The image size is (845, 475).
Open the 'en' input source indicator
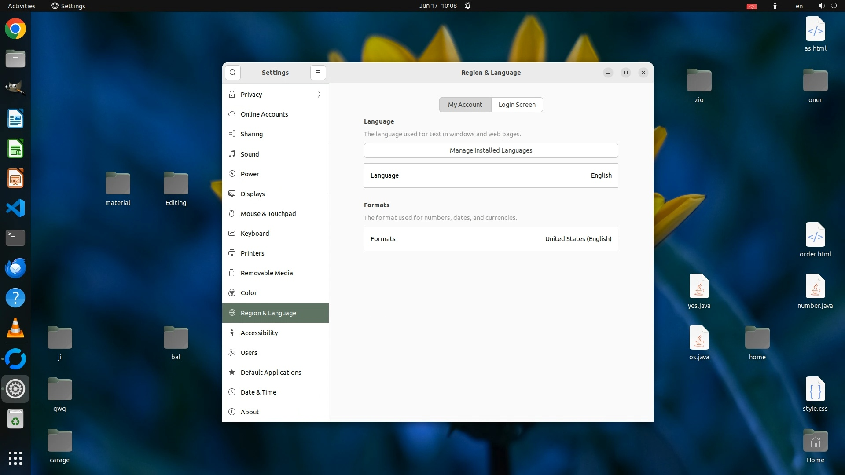coord(799,6)
